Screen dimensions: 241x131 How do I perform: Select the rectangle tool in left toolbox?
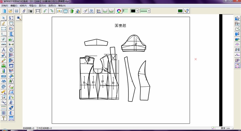(x=4, y=28)
